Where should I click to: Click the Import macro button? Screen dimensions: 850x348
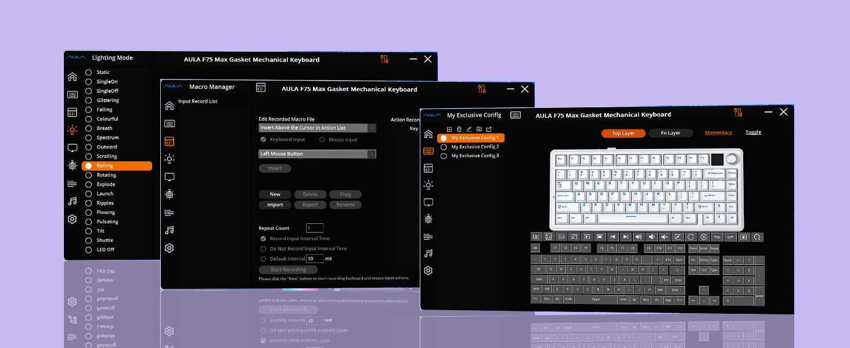click(275, 204)
